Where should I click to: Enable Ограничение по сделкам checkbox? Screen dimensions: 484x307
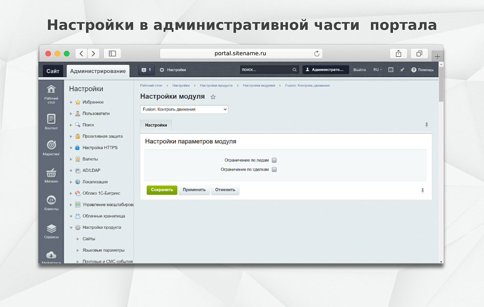[274, 169]
